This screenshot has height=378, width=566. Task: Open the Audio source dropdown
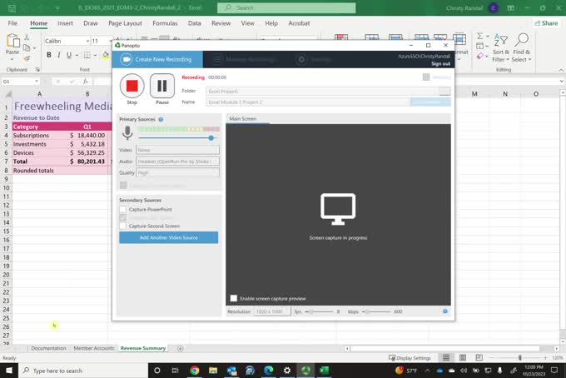177,162
